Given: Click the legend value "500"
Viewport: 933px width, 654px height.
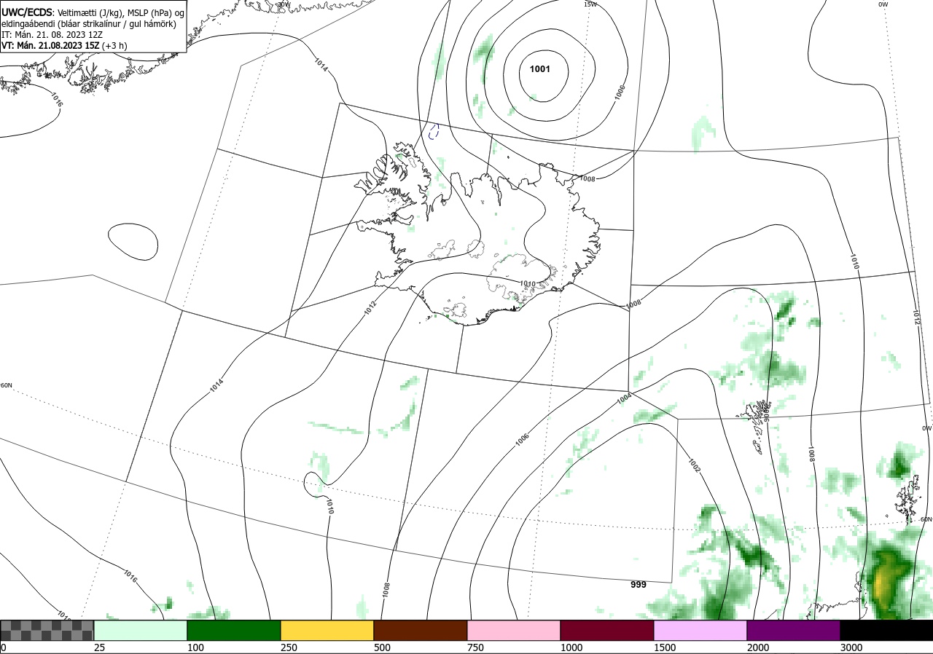Looking at the screenshot, I should point(382,647).
